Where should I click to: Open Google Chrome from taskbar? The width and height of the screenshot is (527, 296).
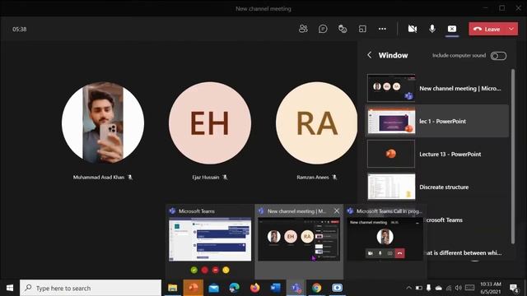[x=316, y=288]
